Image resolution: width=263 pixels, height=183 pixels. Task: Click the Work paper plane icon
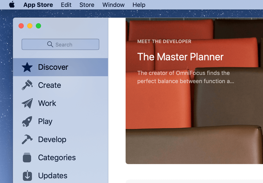click(27, 103)
